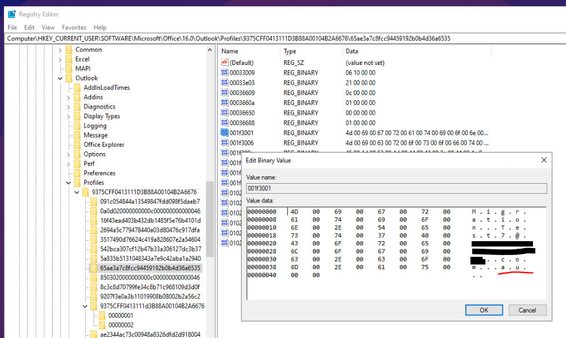Screen dimensions: 566x338
Task: Open the View menu
Action: click(x=48, y=27)
